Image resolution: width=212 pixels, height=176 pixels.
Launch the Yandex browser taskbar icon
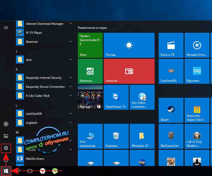point(43,171)
